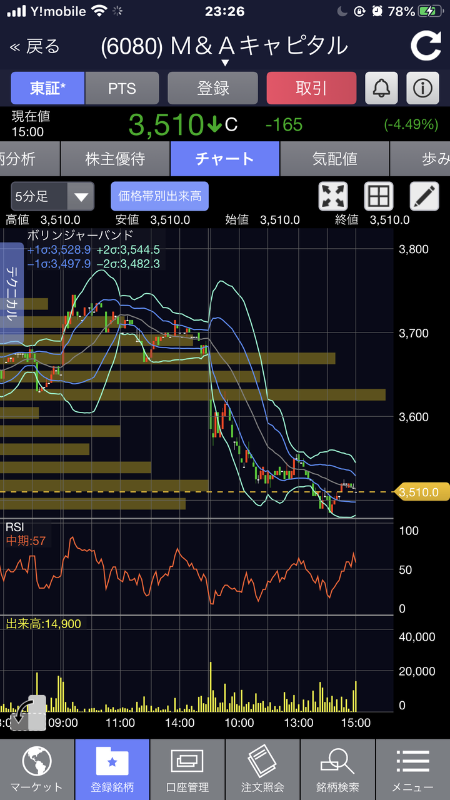The width and height of the screenshot is (450, 800).
Task: Tap the RSI indicator label
Action: tap(14, 527)
